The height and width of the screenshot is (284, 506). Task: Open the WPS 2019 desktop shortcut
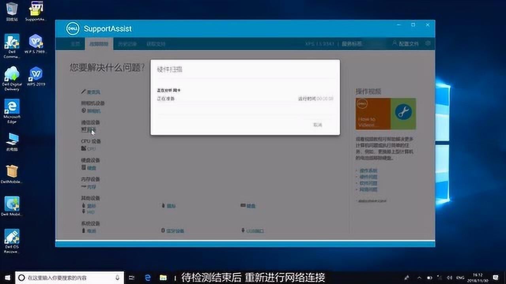(36, 76)
